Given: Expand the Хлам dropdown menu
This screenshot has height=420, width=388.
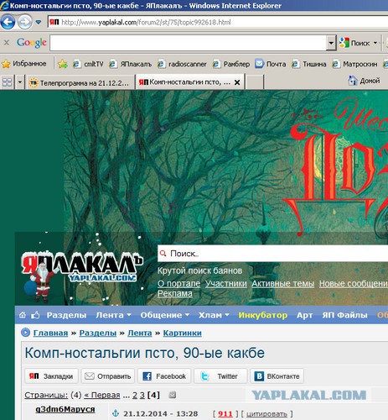Looking at the screenshot, I should [x=214, y=315].
